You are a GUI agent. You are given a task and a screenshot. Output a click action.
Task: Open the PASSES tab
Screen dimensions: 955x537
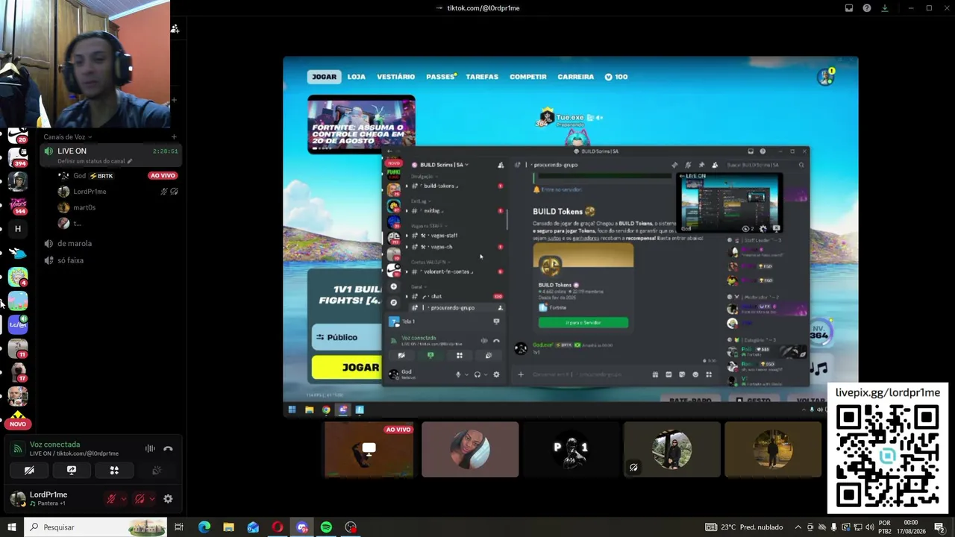tap(441, 77)
